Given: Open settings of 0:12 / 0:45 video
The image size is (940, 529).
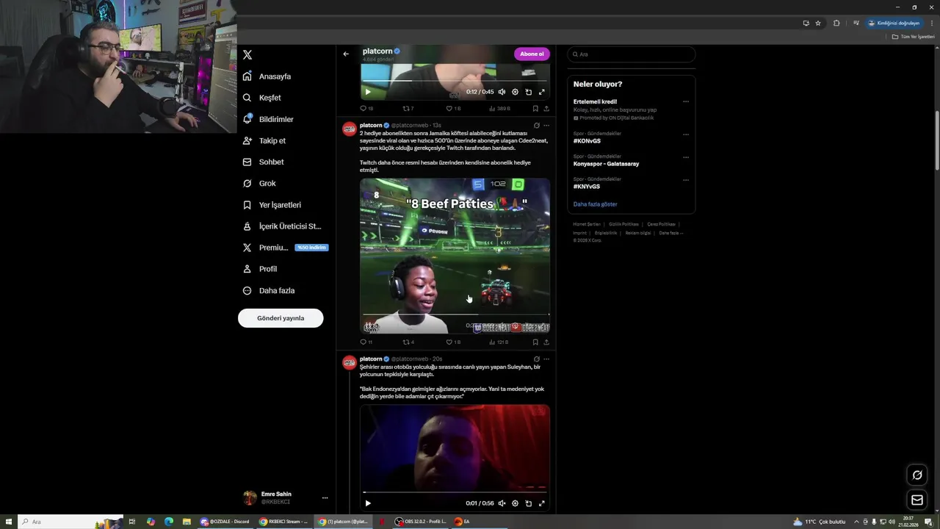Looking at the screenshot, I should tap(515, 92).
